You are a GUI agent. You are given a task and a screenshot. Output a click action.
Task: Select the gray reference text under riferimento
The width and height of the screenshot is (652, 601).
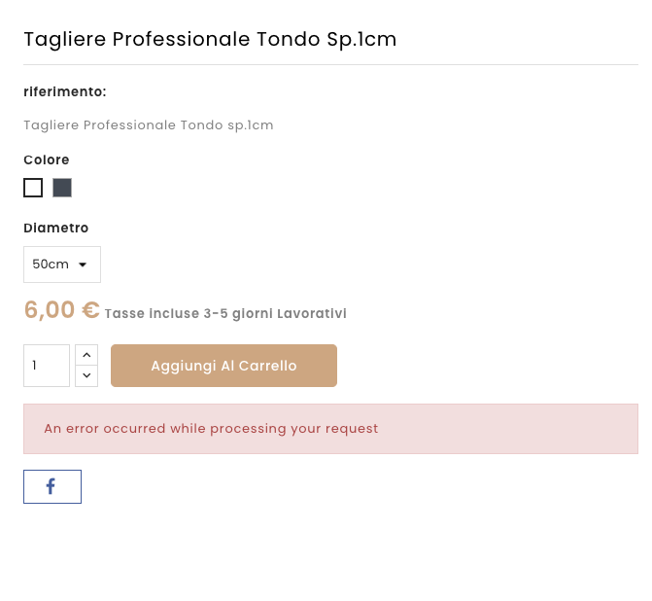(x=149, y=125)
